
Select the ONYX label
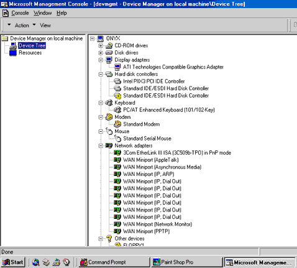(113, 39)
